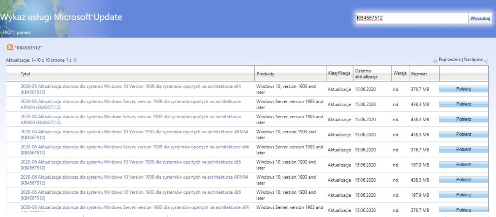Click size 438,3 MB in Windows 10 1903 ARM64 row
The width and height of the screenshot is (496, 217).
click(420, 135)
